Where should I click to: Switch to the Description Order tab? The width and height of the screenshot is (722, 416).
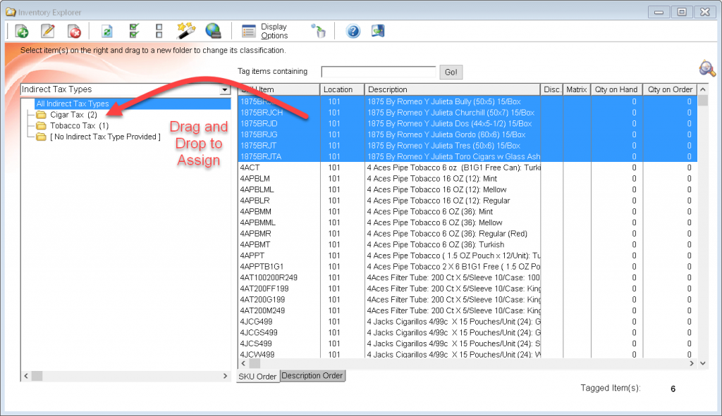pos(312,375)
